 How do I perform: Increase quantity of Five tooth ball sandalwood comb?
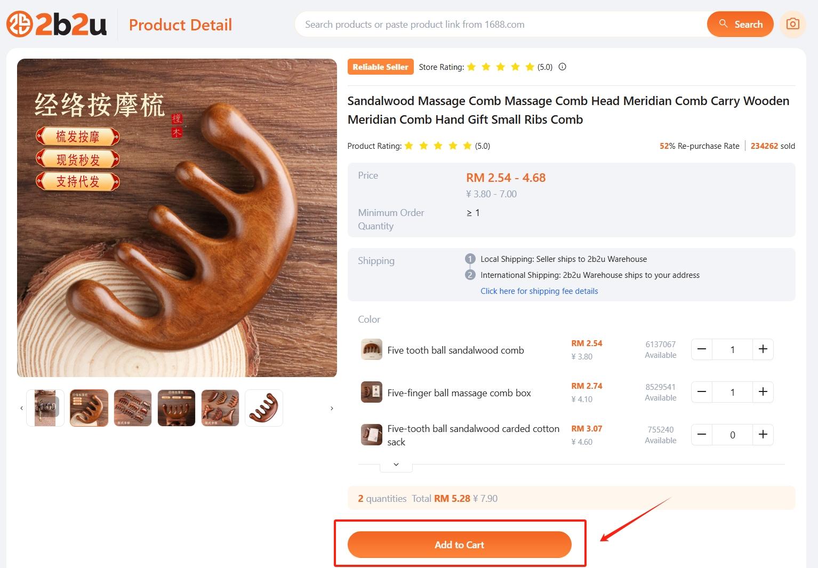(763, 349)
